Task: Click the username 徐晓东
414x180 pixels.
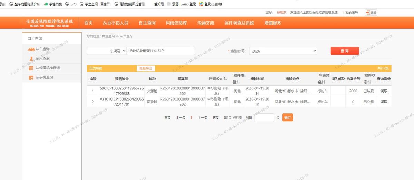Action: click(282, 12)
